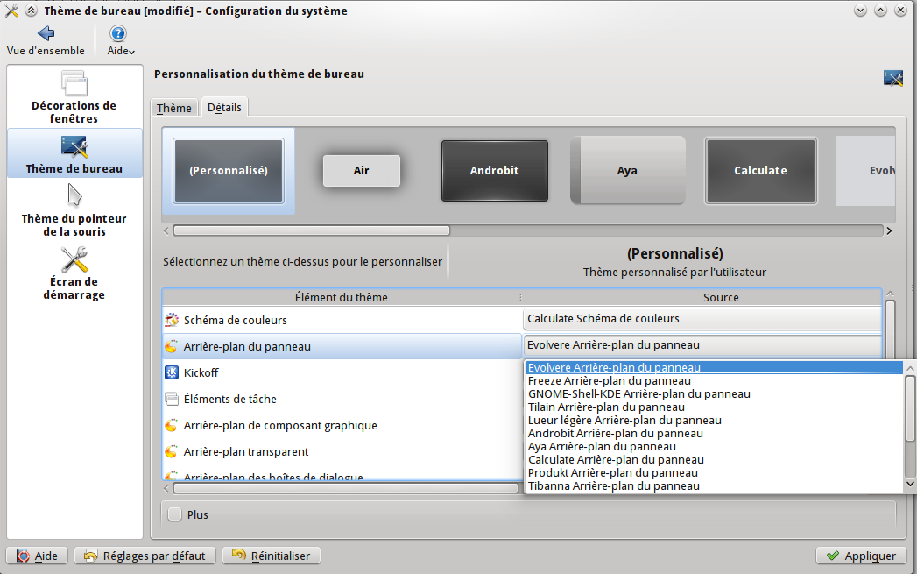Click the Réinitialiser button
This screenshot has height=574, width=917.
(272, 556)
